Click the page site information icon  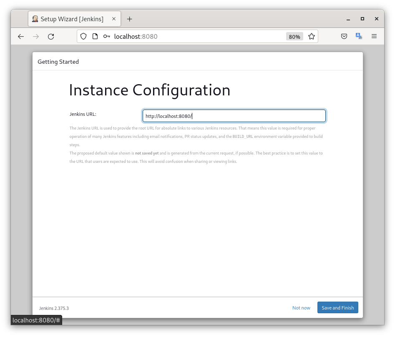[x=95, y=37]
